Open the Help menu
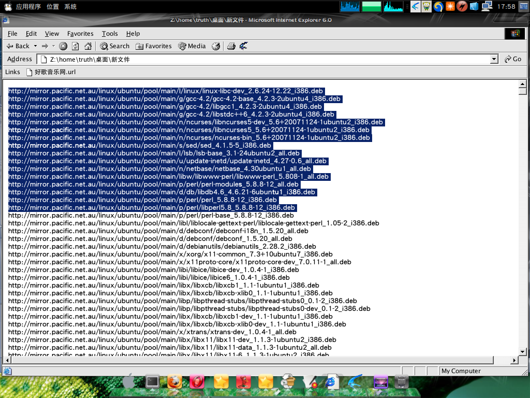 tap(133, 34)
